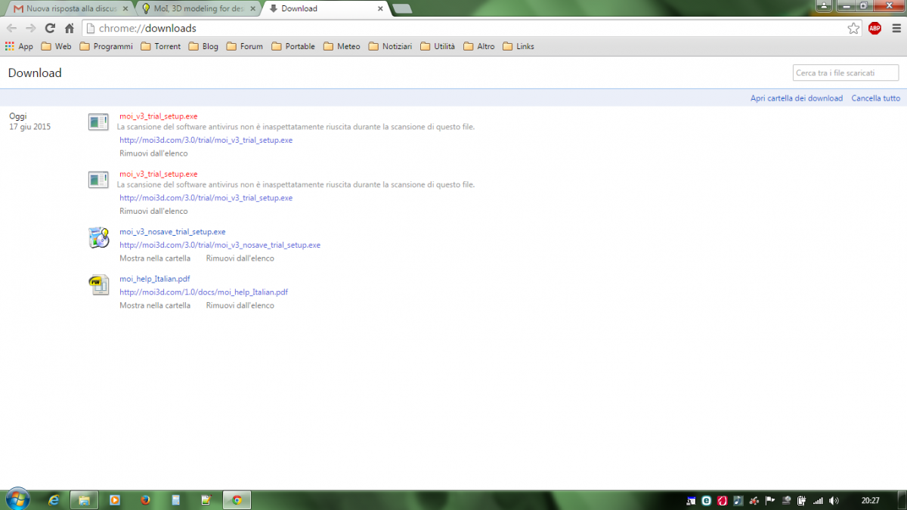
Task: Click the volume speaker tray icon
Action: [834, 500]
